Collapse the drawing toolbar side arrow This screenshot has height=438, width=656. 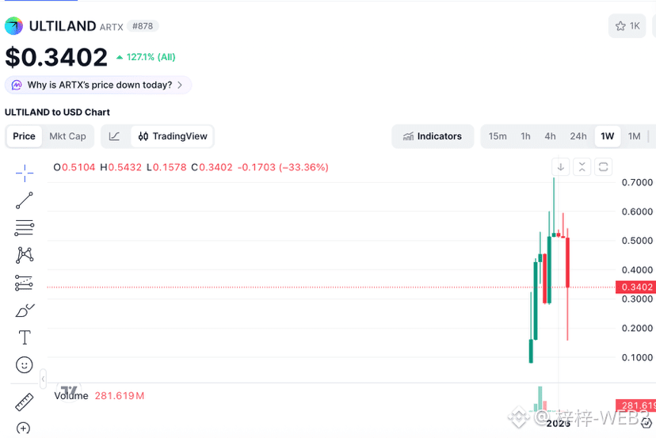click(43, 379)
